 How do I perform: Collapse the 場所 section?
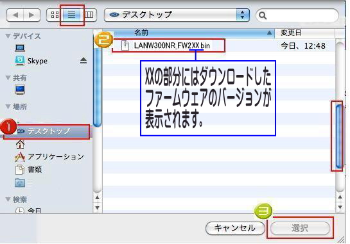[x=8, y=107]
